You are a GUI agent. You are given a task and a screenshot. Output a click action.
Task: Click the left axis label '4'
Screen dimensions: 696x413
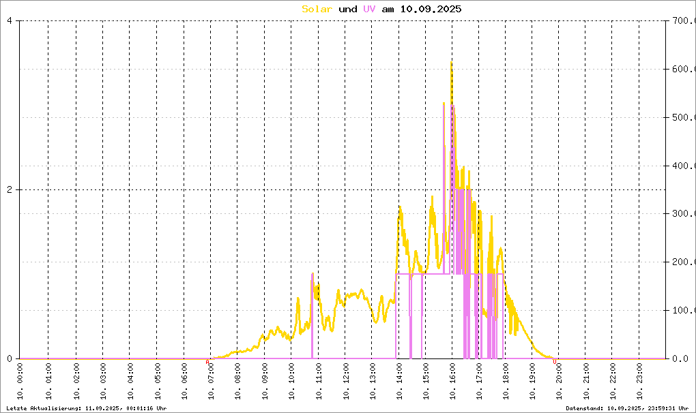(10, 20)
